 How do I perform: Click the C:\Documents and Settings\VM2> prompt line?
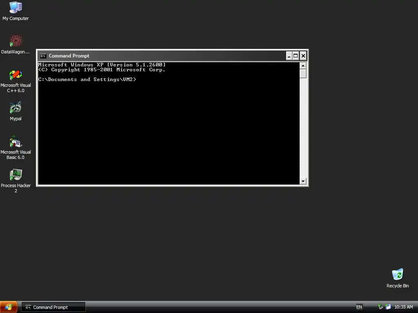coord(87,79)
